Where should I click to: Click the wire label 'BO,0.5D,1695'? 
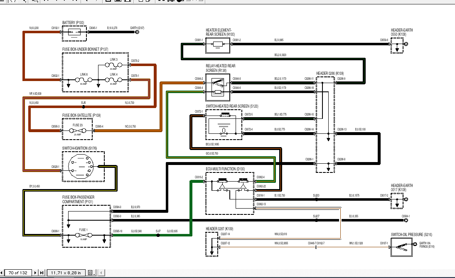(x=212, y=144)
